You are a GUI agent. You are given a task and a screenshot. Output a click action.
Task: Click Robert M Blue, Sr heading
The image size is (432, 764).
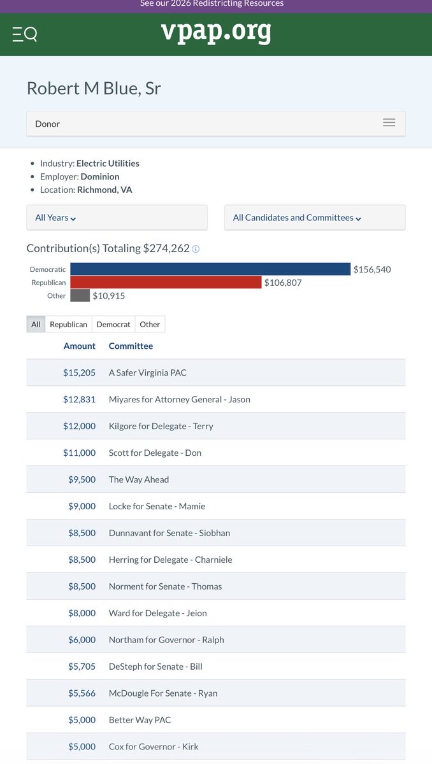pyautogui.click(x=94, y=88)
